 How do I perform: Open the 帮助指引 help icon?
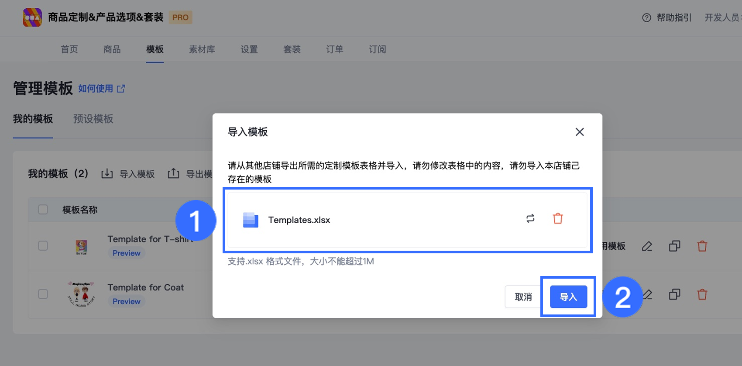(646, 17)
